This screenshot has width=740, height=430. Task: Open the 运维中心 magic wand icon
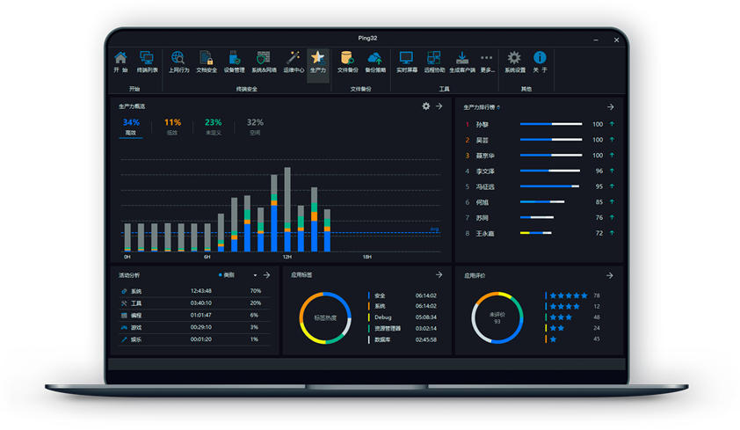click(x=294, y=59)
